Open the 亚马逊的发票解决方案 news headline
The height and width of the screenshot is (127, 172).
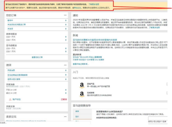95,40
